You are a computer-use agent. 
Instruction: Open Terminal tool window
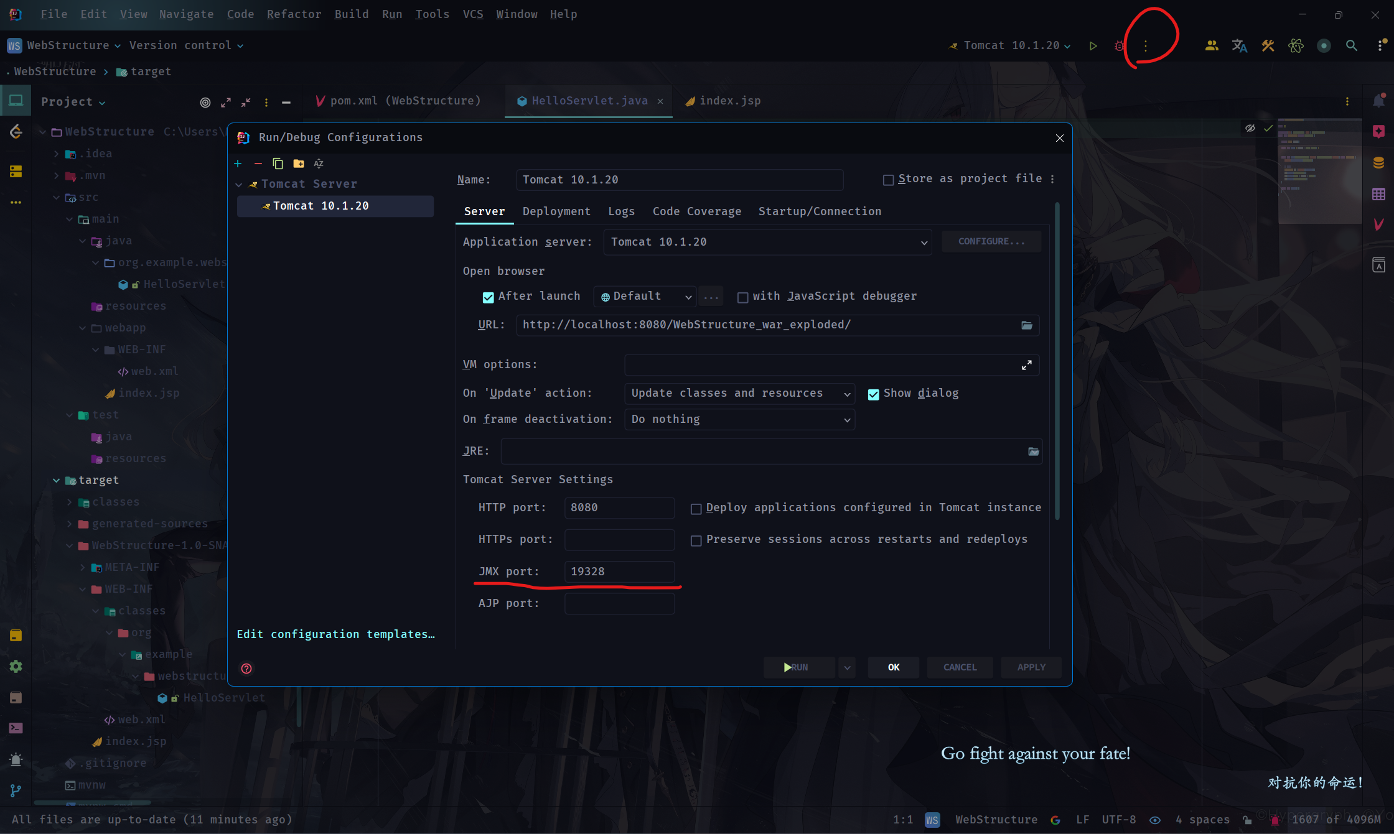pyautogui.click(x=16, y=728)
